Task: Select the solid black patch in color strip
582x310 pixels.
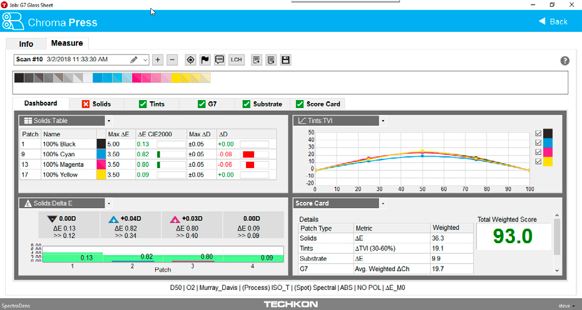Action: (x=19, y=77)
